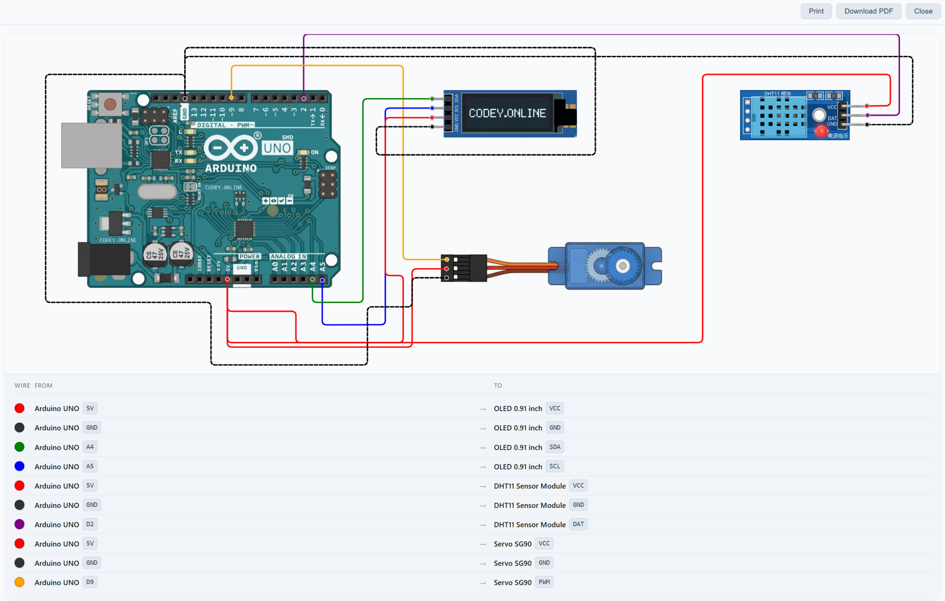The width and height of the screenshot is (945, 601).
Task: Click the GND badge in the Servo GND row
Action: [x=92, y=563]
